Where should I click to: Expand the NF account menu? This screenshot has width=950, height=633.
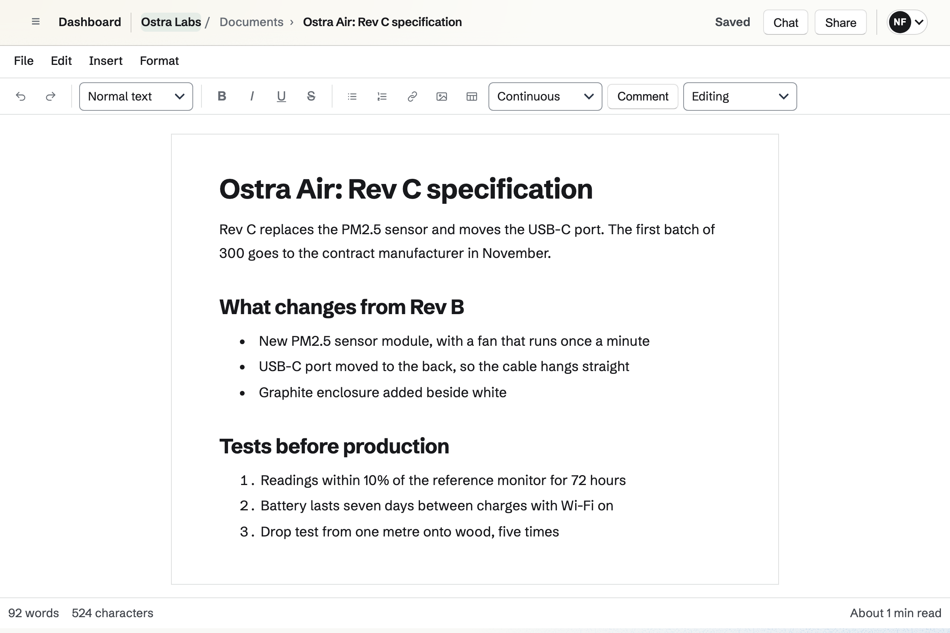[x=907, y=22]
